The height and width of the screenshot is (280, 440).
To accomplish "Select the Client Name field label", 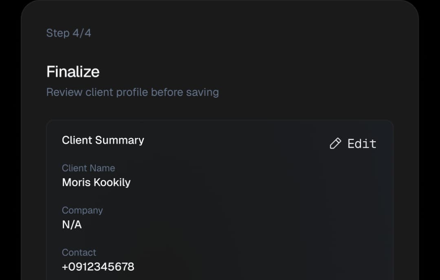I will click(88, 168).
